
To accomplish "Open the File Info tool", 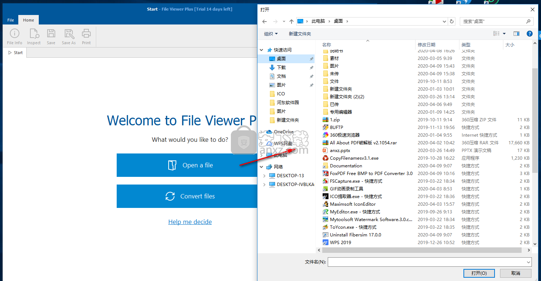I will pyautogui.click(x=15, y=37).
